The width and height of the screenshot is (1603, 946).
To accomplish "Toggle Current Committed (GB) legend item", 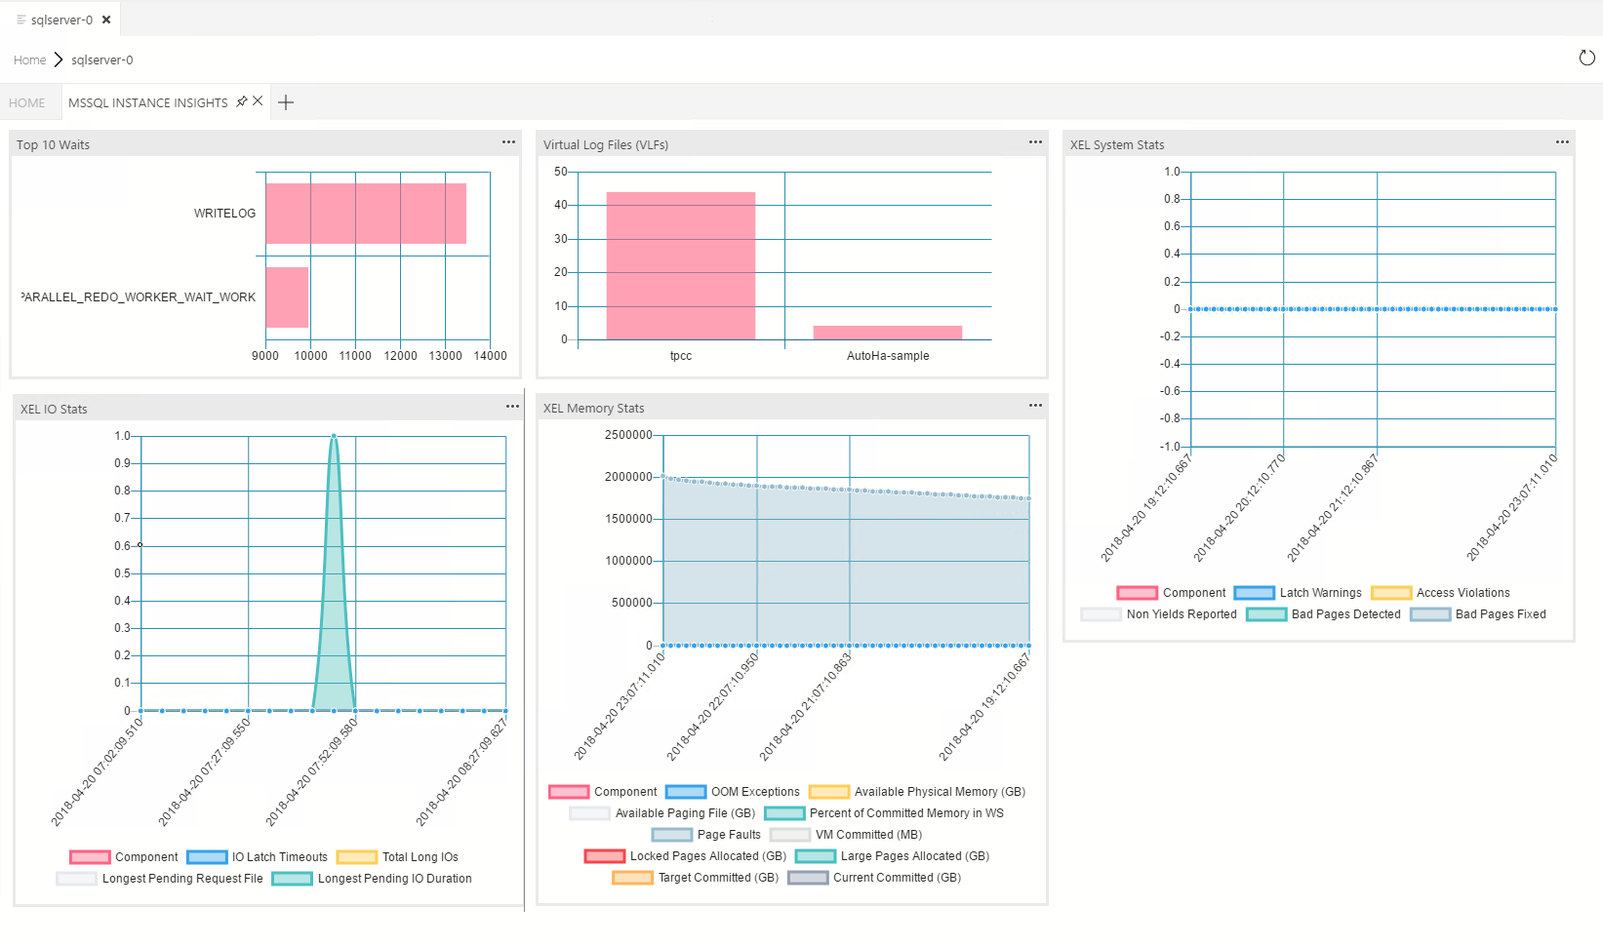I will [874, 878].
